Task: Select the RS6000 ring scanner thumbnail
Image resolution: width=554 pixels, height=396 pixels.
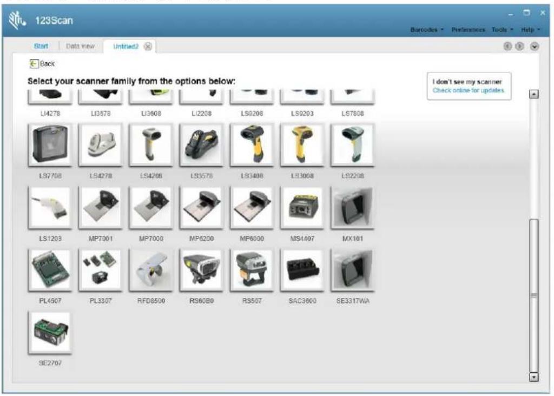Action: click(201, 270)
